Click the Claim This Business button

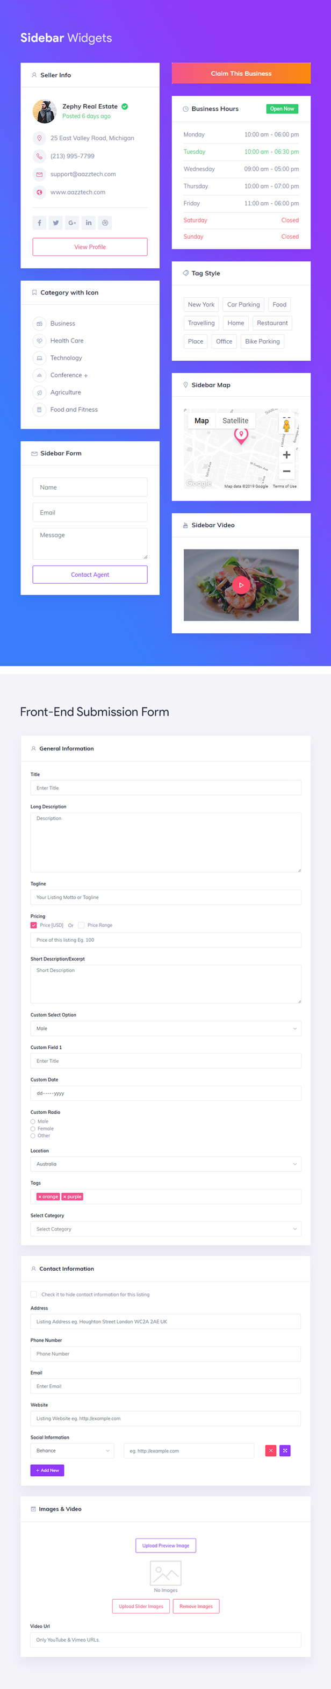pyautogui.click(x=241, y=74)
